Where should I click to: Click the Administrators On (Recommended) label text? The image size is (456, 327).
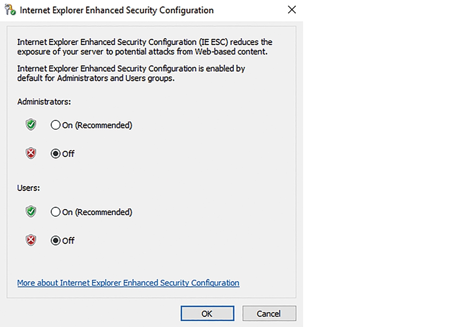97,125
